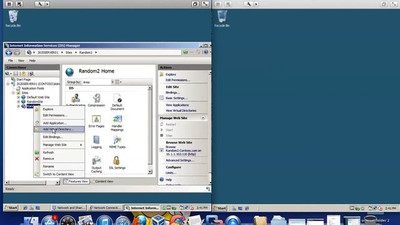
Task: Open the File menu
Action: point(11,61)
